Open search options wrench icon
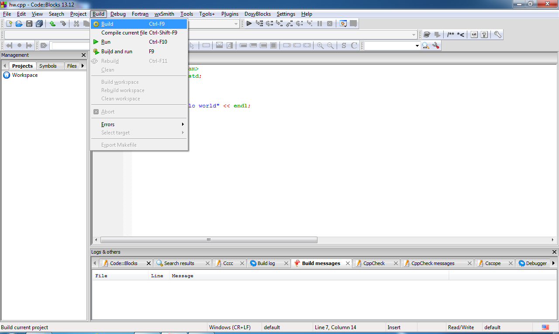Viewport: 559px width, 334px height. pos(436,45)
